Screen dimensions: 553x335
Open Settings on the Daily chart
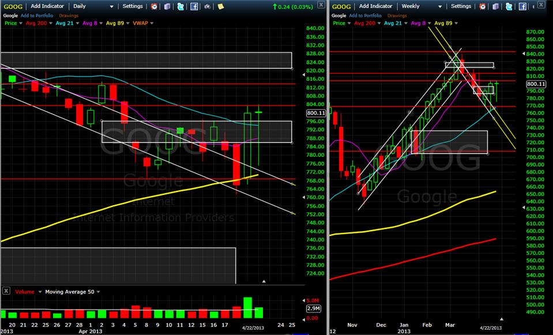(x=133, y=6)
